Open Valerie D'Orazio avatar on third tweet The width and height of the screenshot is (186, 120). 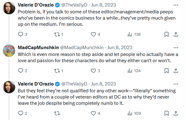[9, 87]
